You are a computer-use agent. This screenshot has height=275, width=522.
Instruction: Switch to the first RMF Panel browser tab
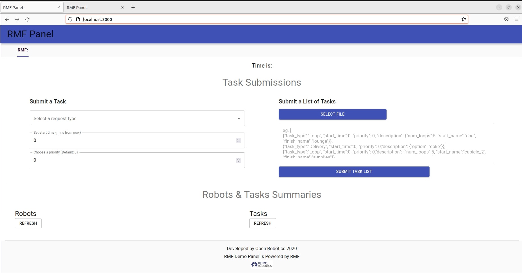point(32,7)
